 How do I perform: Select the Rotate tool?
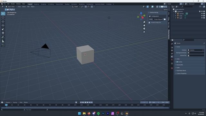[x=3, y=25]
